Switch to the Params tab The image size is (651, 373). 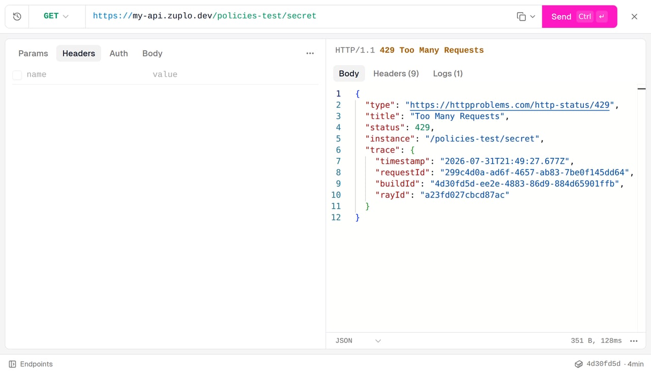[x=33, y=53]
